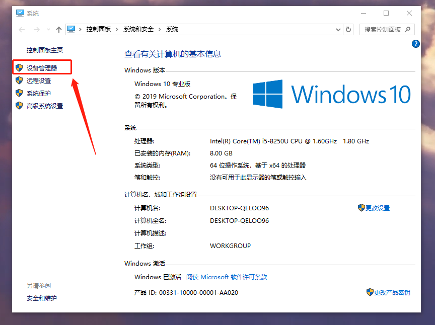Open recent locations dropdown arrow

tap(48, 30)
